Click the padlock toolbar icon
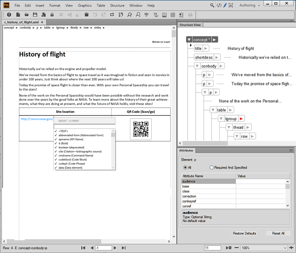Viewport: 296px width, 253px height. (x=52, y=15)
